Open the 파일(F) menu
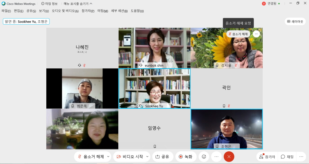 (x=6, y=11)
